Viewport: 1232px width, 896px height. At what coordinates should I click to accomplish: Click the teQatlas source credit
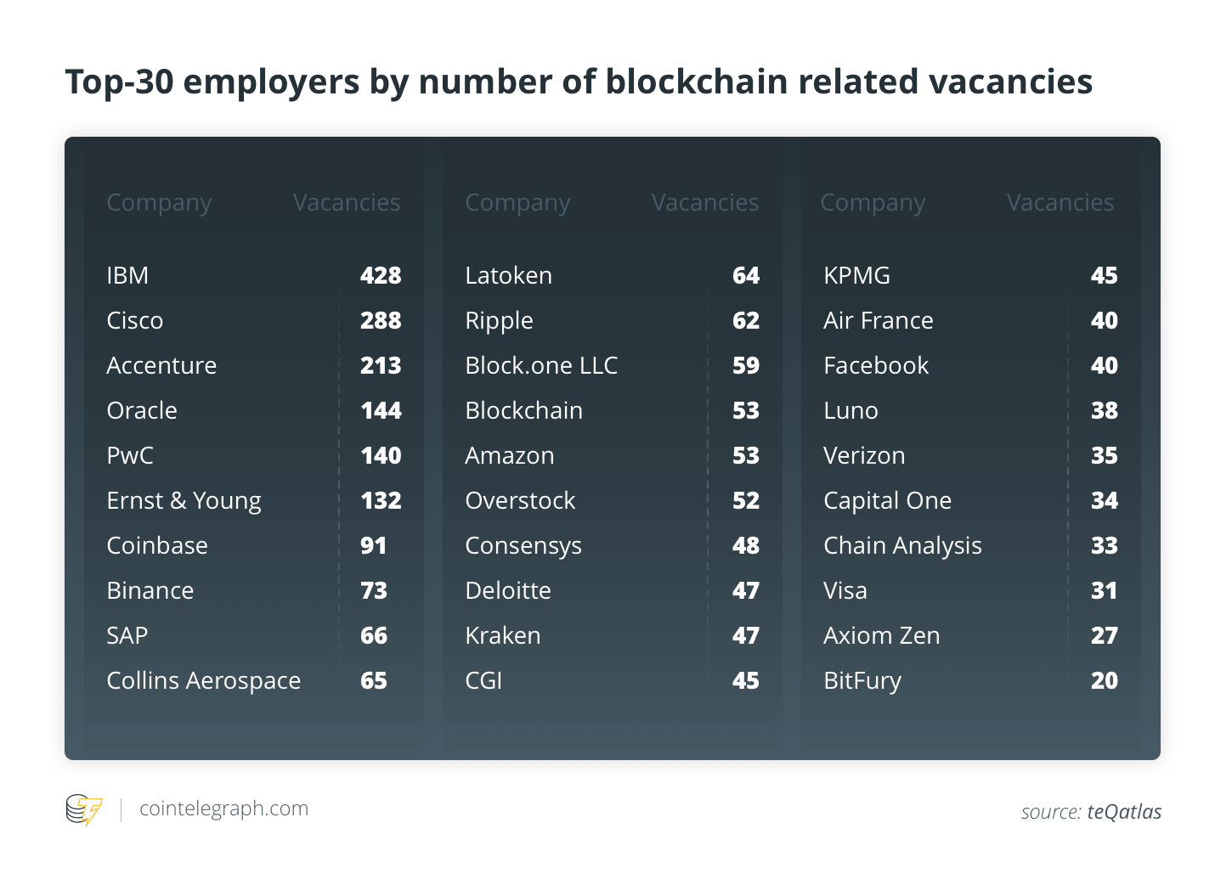[1124, 812]
